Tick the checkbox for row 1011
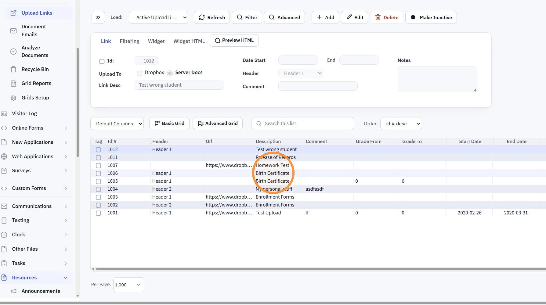 [98, 158]
